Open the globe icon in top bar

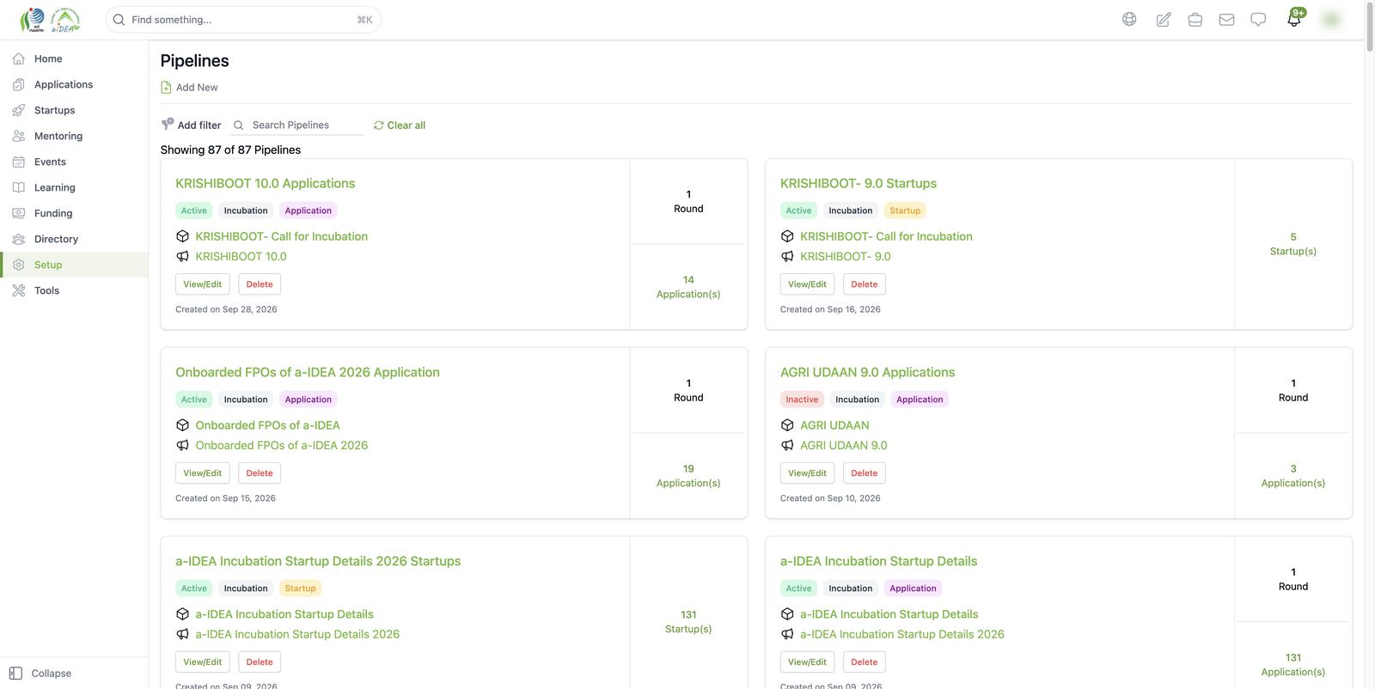(1129, 19)
